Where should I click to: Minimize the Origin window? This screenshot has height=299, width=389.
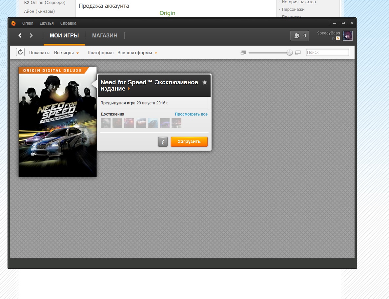pyautogui.click(x=335, y=23)
